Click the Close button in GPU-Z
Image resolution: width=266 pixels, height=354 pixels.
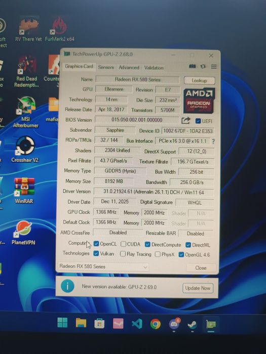pyautogui.click(x=201, y=268)
